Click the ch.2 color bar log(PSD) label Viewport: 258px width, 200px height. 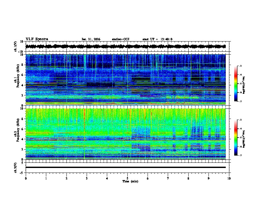tap(244, 139)
